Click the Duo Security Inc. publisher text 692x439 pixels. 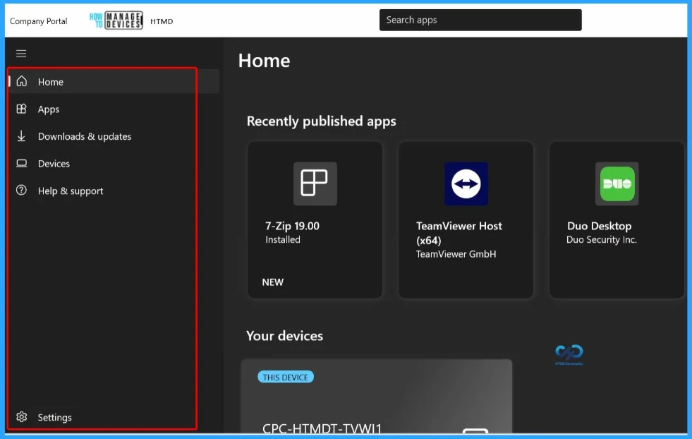(602, 239)
